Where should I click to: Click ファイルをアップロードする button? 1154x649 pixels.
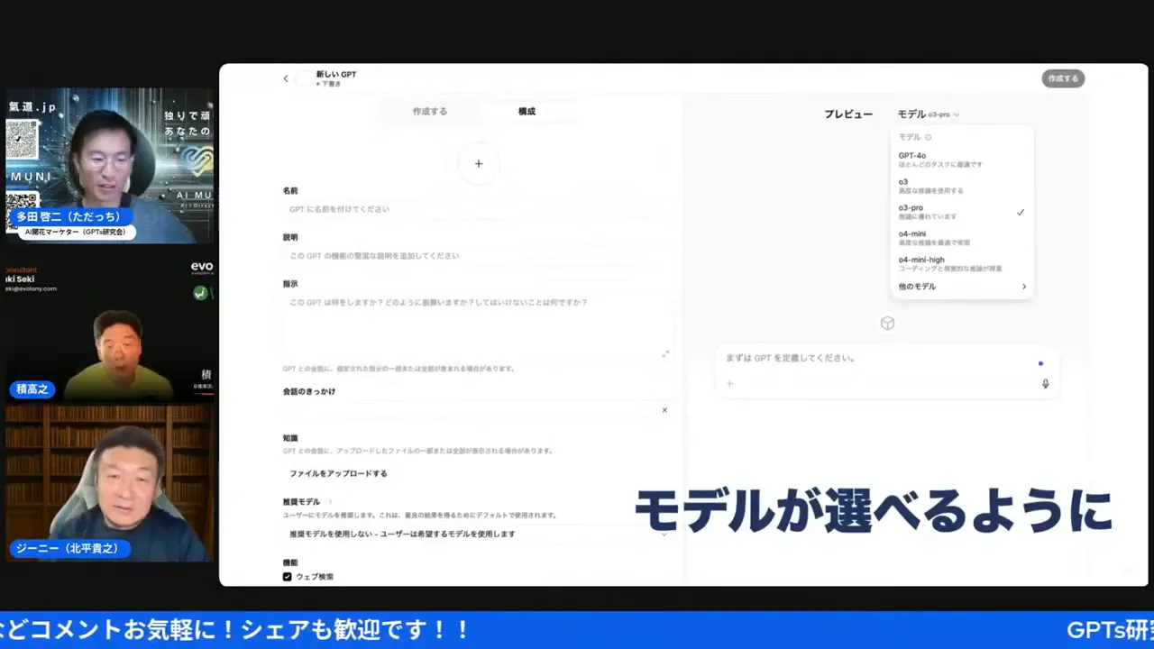(338, 473)
